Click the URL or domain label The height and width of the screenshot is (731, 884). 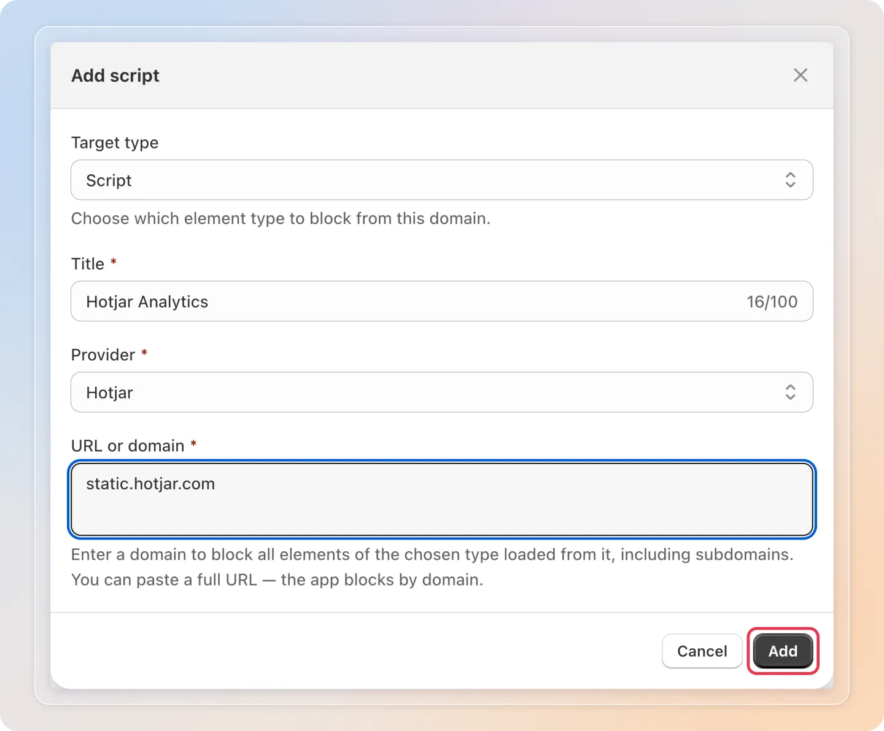[128, 446]
